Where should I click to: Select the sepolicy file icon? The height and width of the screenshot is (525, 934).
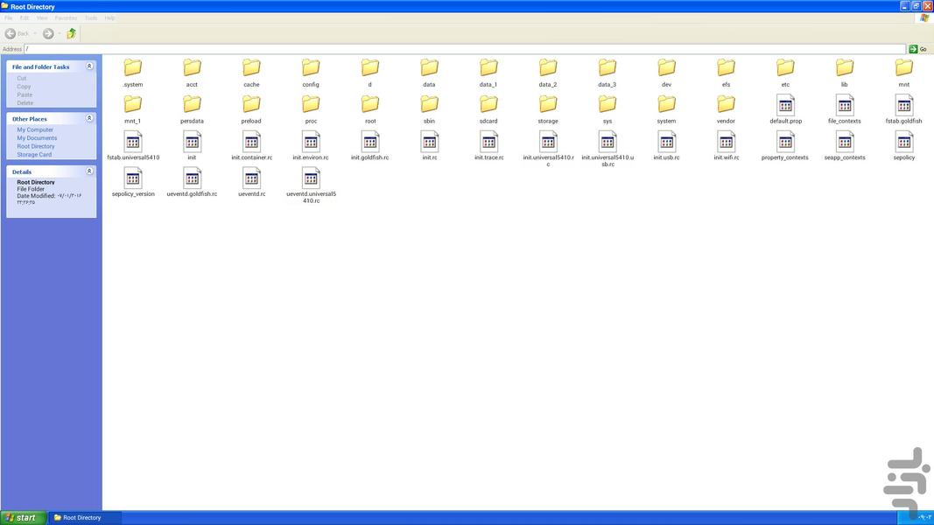coord(903,142)
